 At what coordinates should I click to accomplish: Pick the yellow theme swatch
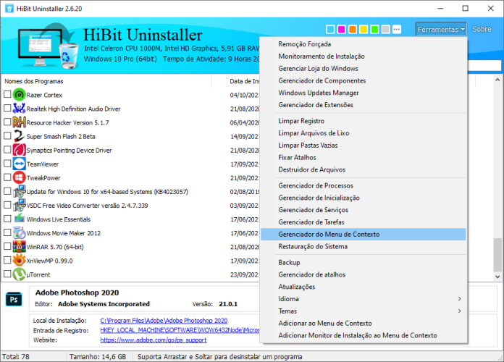click(x=364, y=29)
